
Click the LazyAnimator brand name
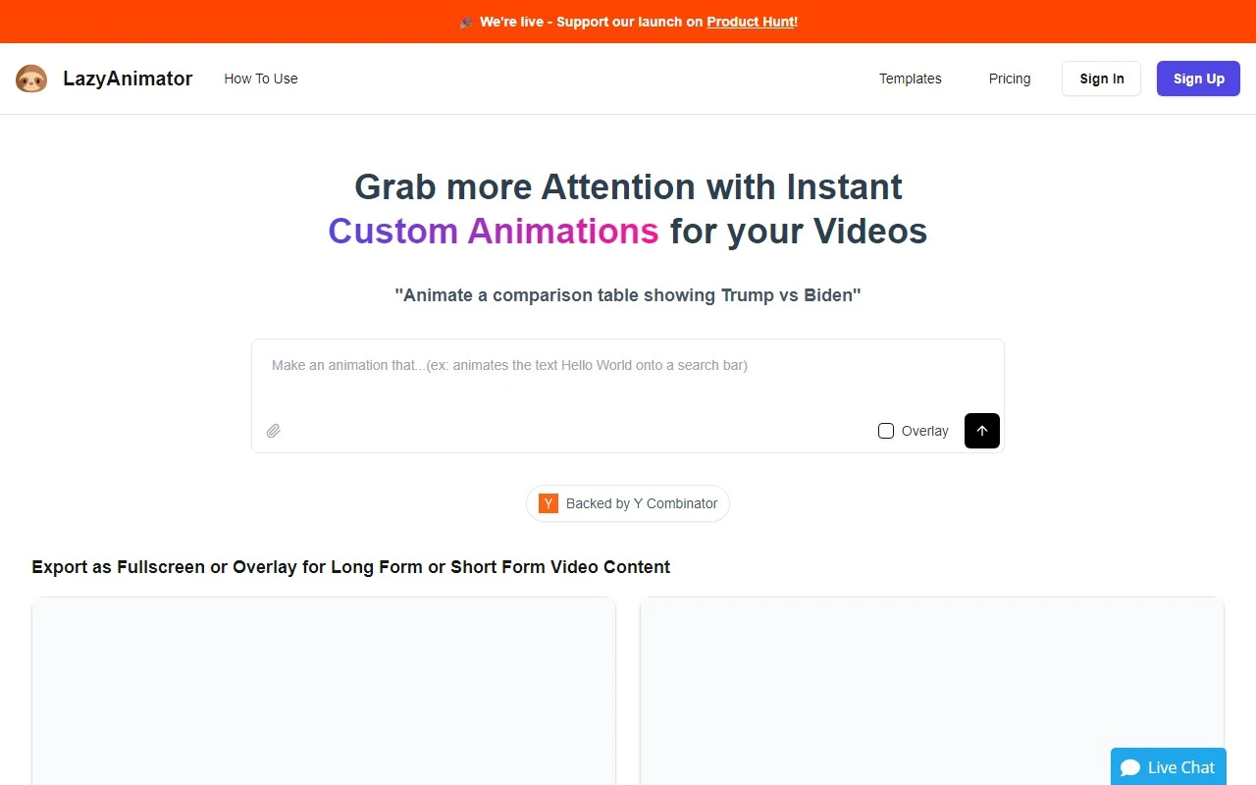tap(128, 78)
